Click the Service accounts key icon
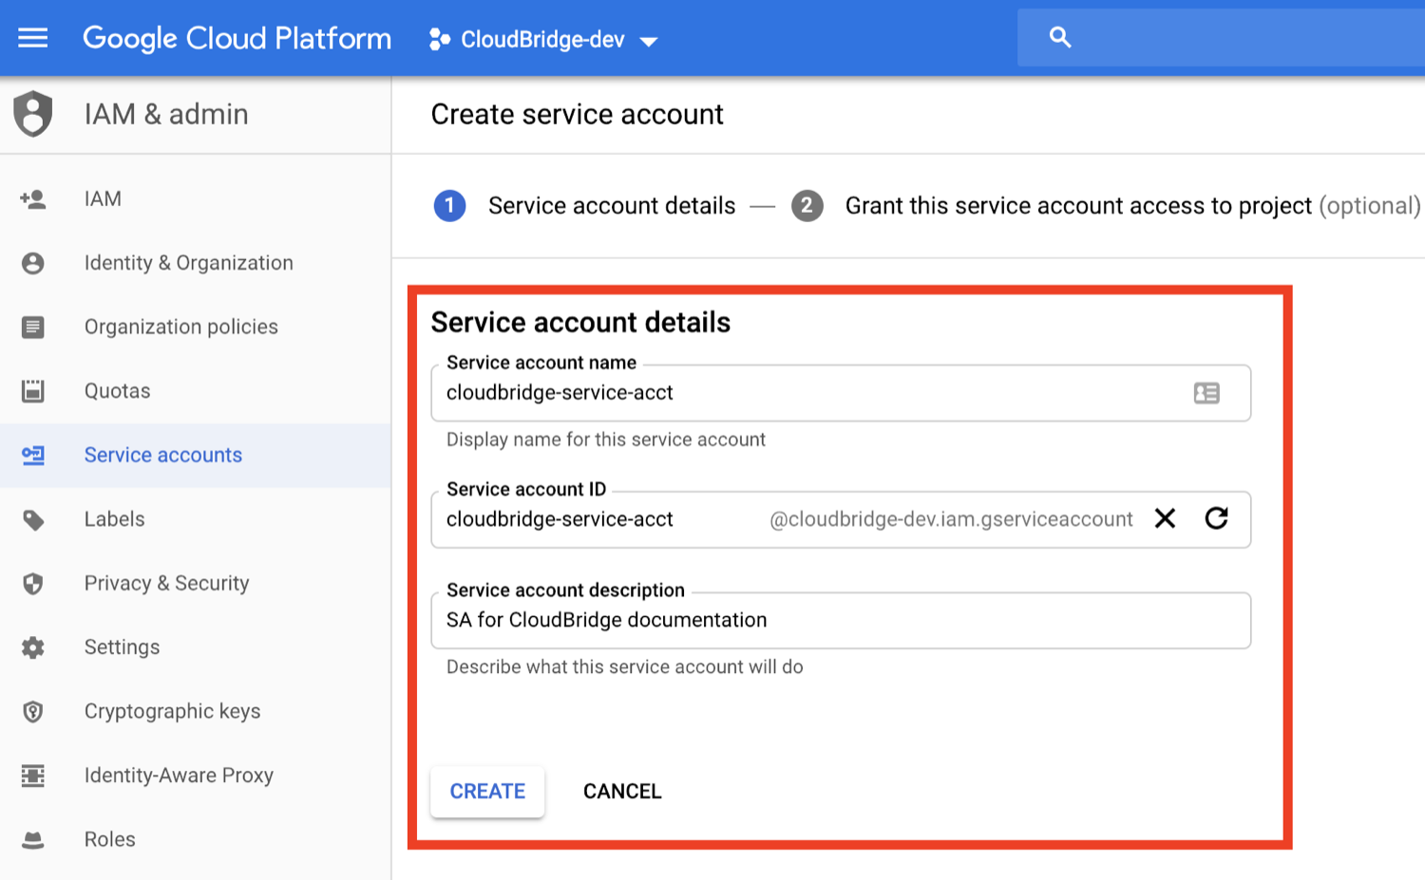The width and height of the screenshot is (1425, 880). tap(33, 456)
